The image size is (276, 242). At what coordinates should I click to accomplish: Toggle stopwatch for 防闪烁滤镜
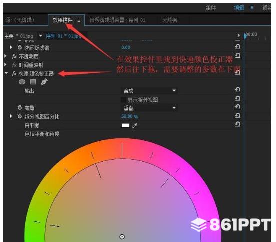(20, 47)
